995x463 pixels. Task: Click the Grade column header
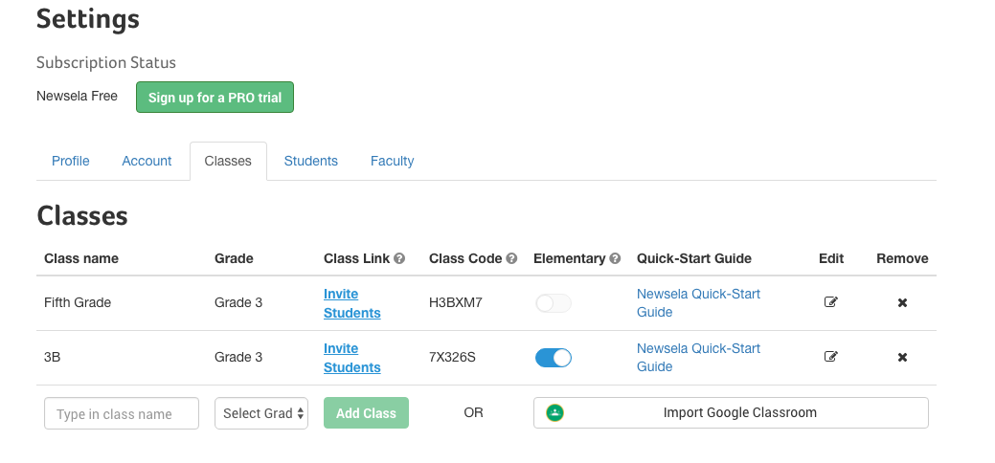234,259
